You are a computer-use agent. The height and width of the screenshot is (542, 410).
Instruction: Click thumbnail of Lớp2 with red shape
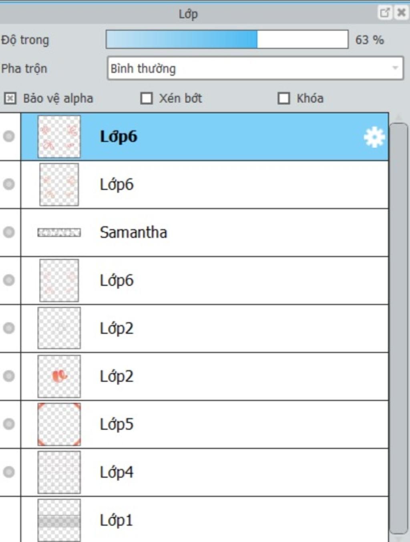59,376
